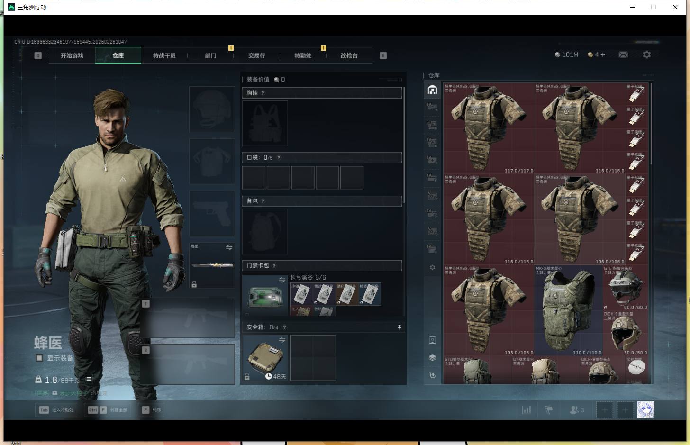Open the 特战干员 tab
The height and width of the screenshot is (445, 690).
tap(164, 55)
